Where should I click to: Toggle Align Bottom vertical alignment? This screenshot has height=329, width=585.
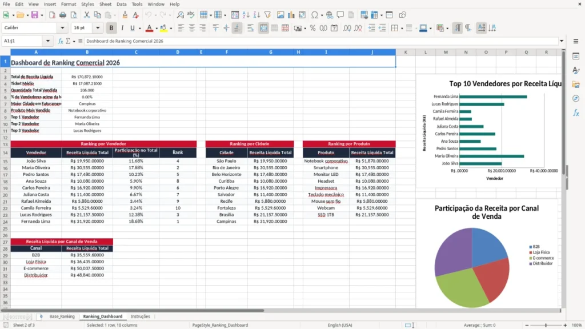237,28
